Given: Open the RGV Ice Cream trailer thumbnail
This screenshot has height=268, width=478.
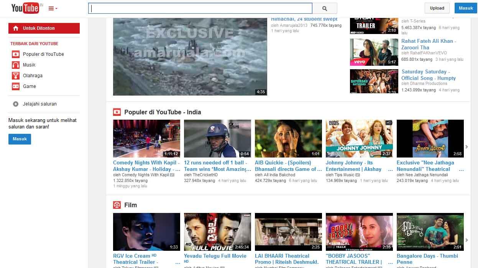Looking at the screenshot, I should point(146,232).
